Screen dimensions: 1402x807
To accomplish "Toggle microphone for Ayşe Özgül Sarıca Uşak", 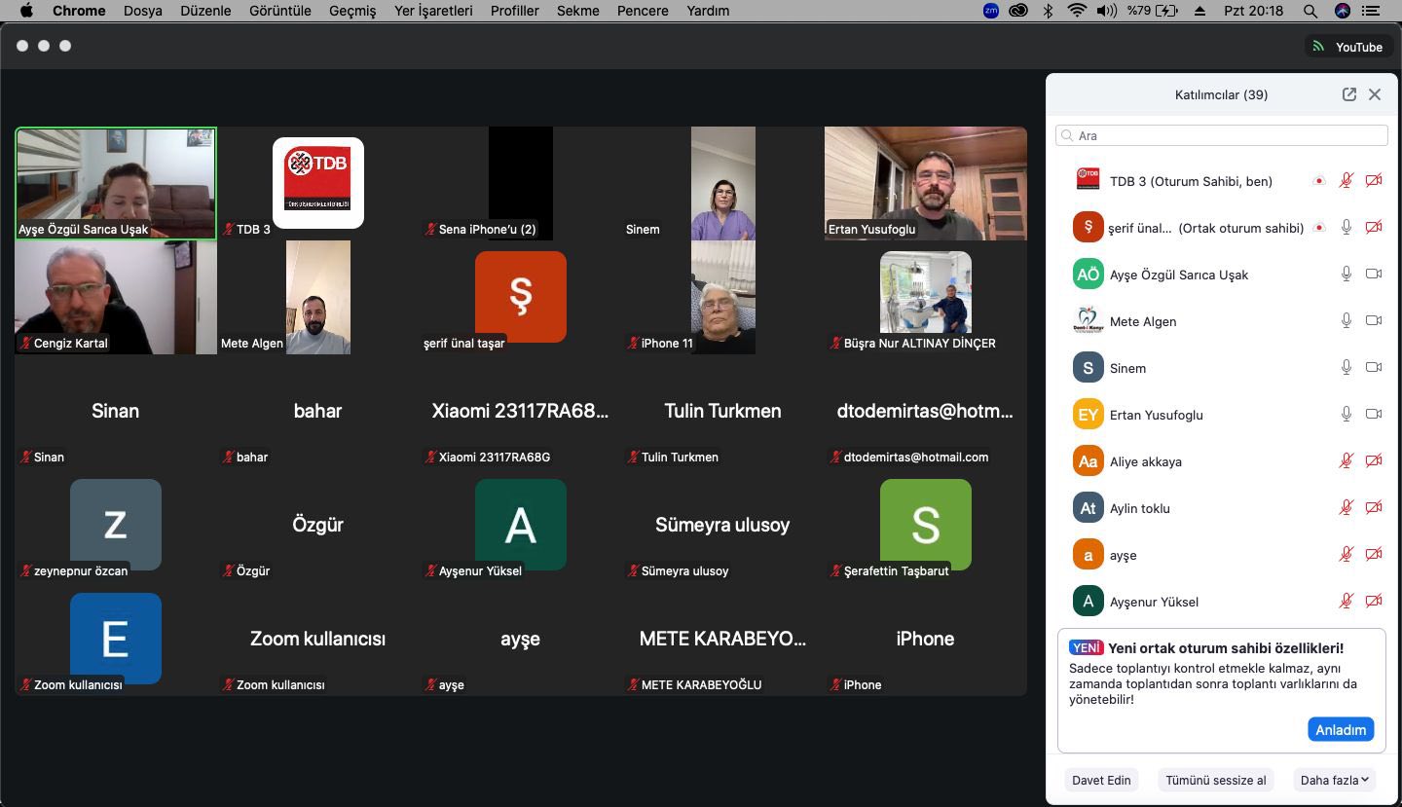I will (x=1347, y=275).
